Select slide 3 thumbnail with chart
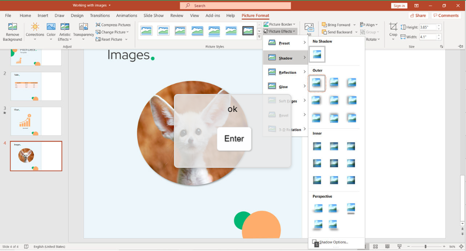The image size is (466, 251). [x=36, y=121]
